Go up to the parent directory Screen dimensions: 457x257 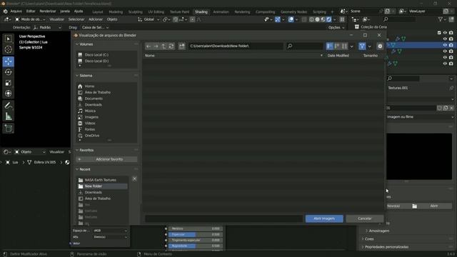[x=164, y=46]
